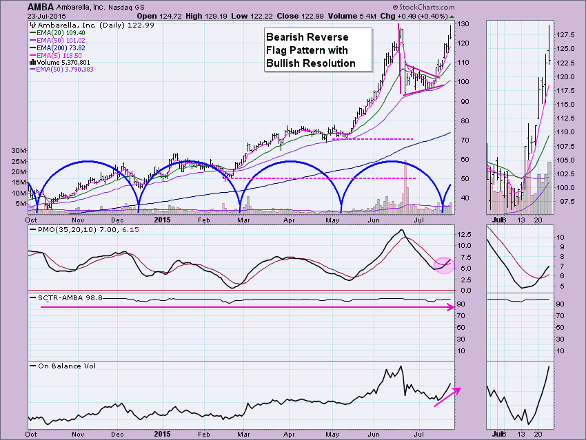Click the 2015 label on price chart axis
This screenshot has width=586, height=440.
162,220
